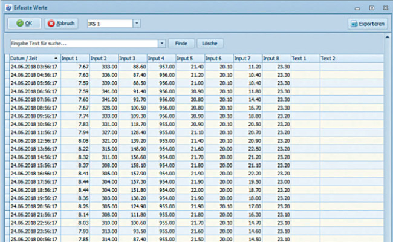Sort by Datum / Zeit column header
The image size is (393, 242).
coord(34,59)
